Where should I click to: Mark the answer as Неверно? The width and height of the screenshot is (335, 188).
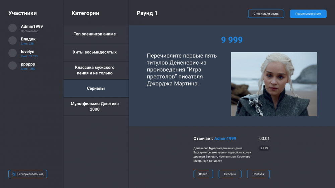[x=230, y=174]
